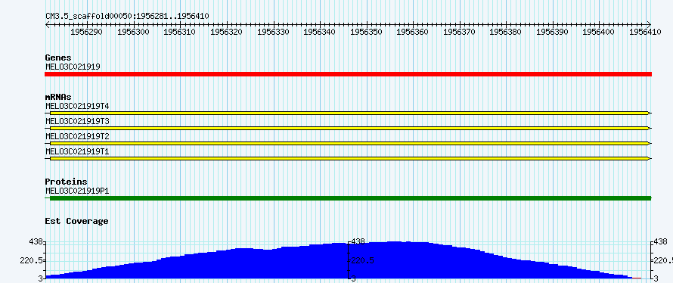Click ruler position 1956400

(599, 32)
